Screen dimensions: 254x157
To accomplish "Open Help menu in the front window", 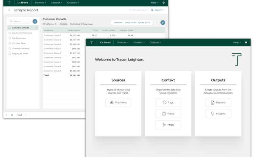I will [237, 42].
